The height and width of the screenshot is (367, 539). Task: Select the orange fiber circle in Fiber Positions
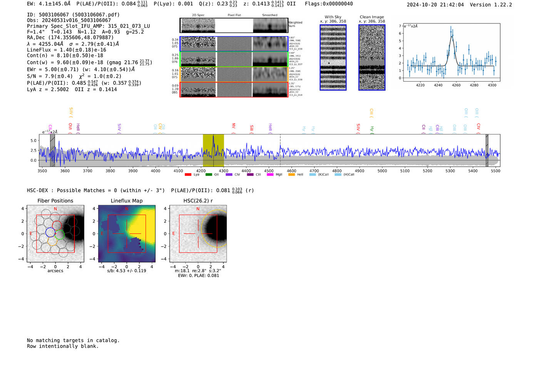[x=53, y=241]
